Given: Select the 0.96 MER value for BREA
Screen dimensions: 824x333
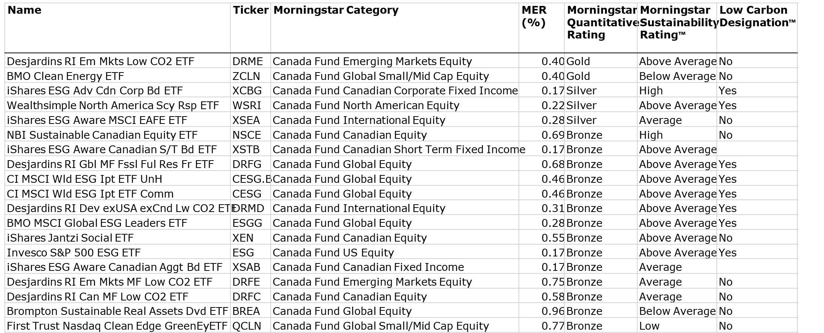Looking at the screenshot, I should [x=553, y=312].
